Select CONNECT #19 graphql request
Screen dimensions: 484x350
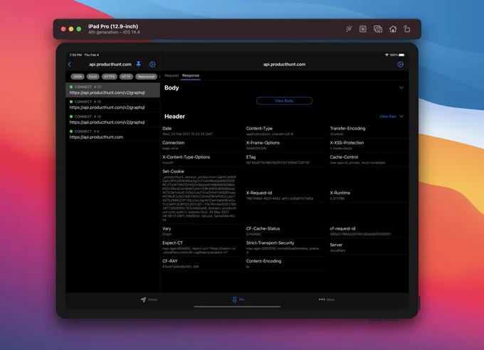[112, 105]
